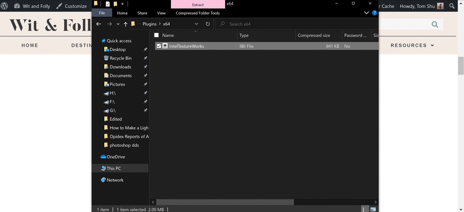Open Properties from the Quick Access Toolbar
The image size is (464, 212).
108,4
